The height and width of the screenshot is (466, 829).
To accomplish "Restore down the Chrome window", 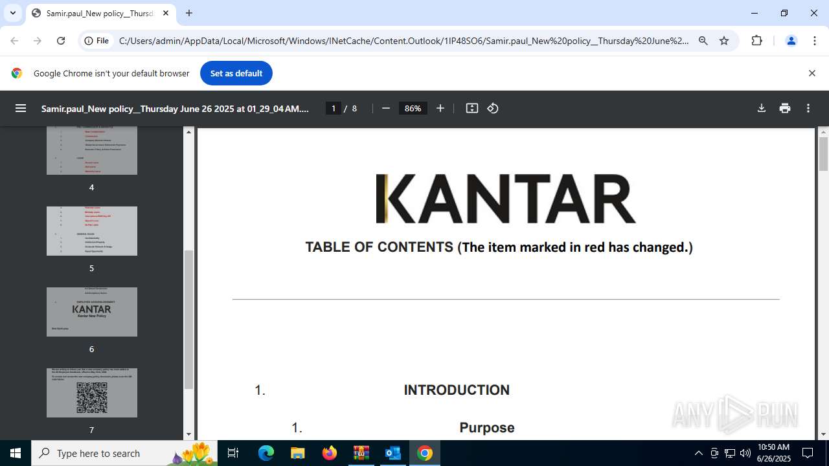I will click(x=784, y=13).
